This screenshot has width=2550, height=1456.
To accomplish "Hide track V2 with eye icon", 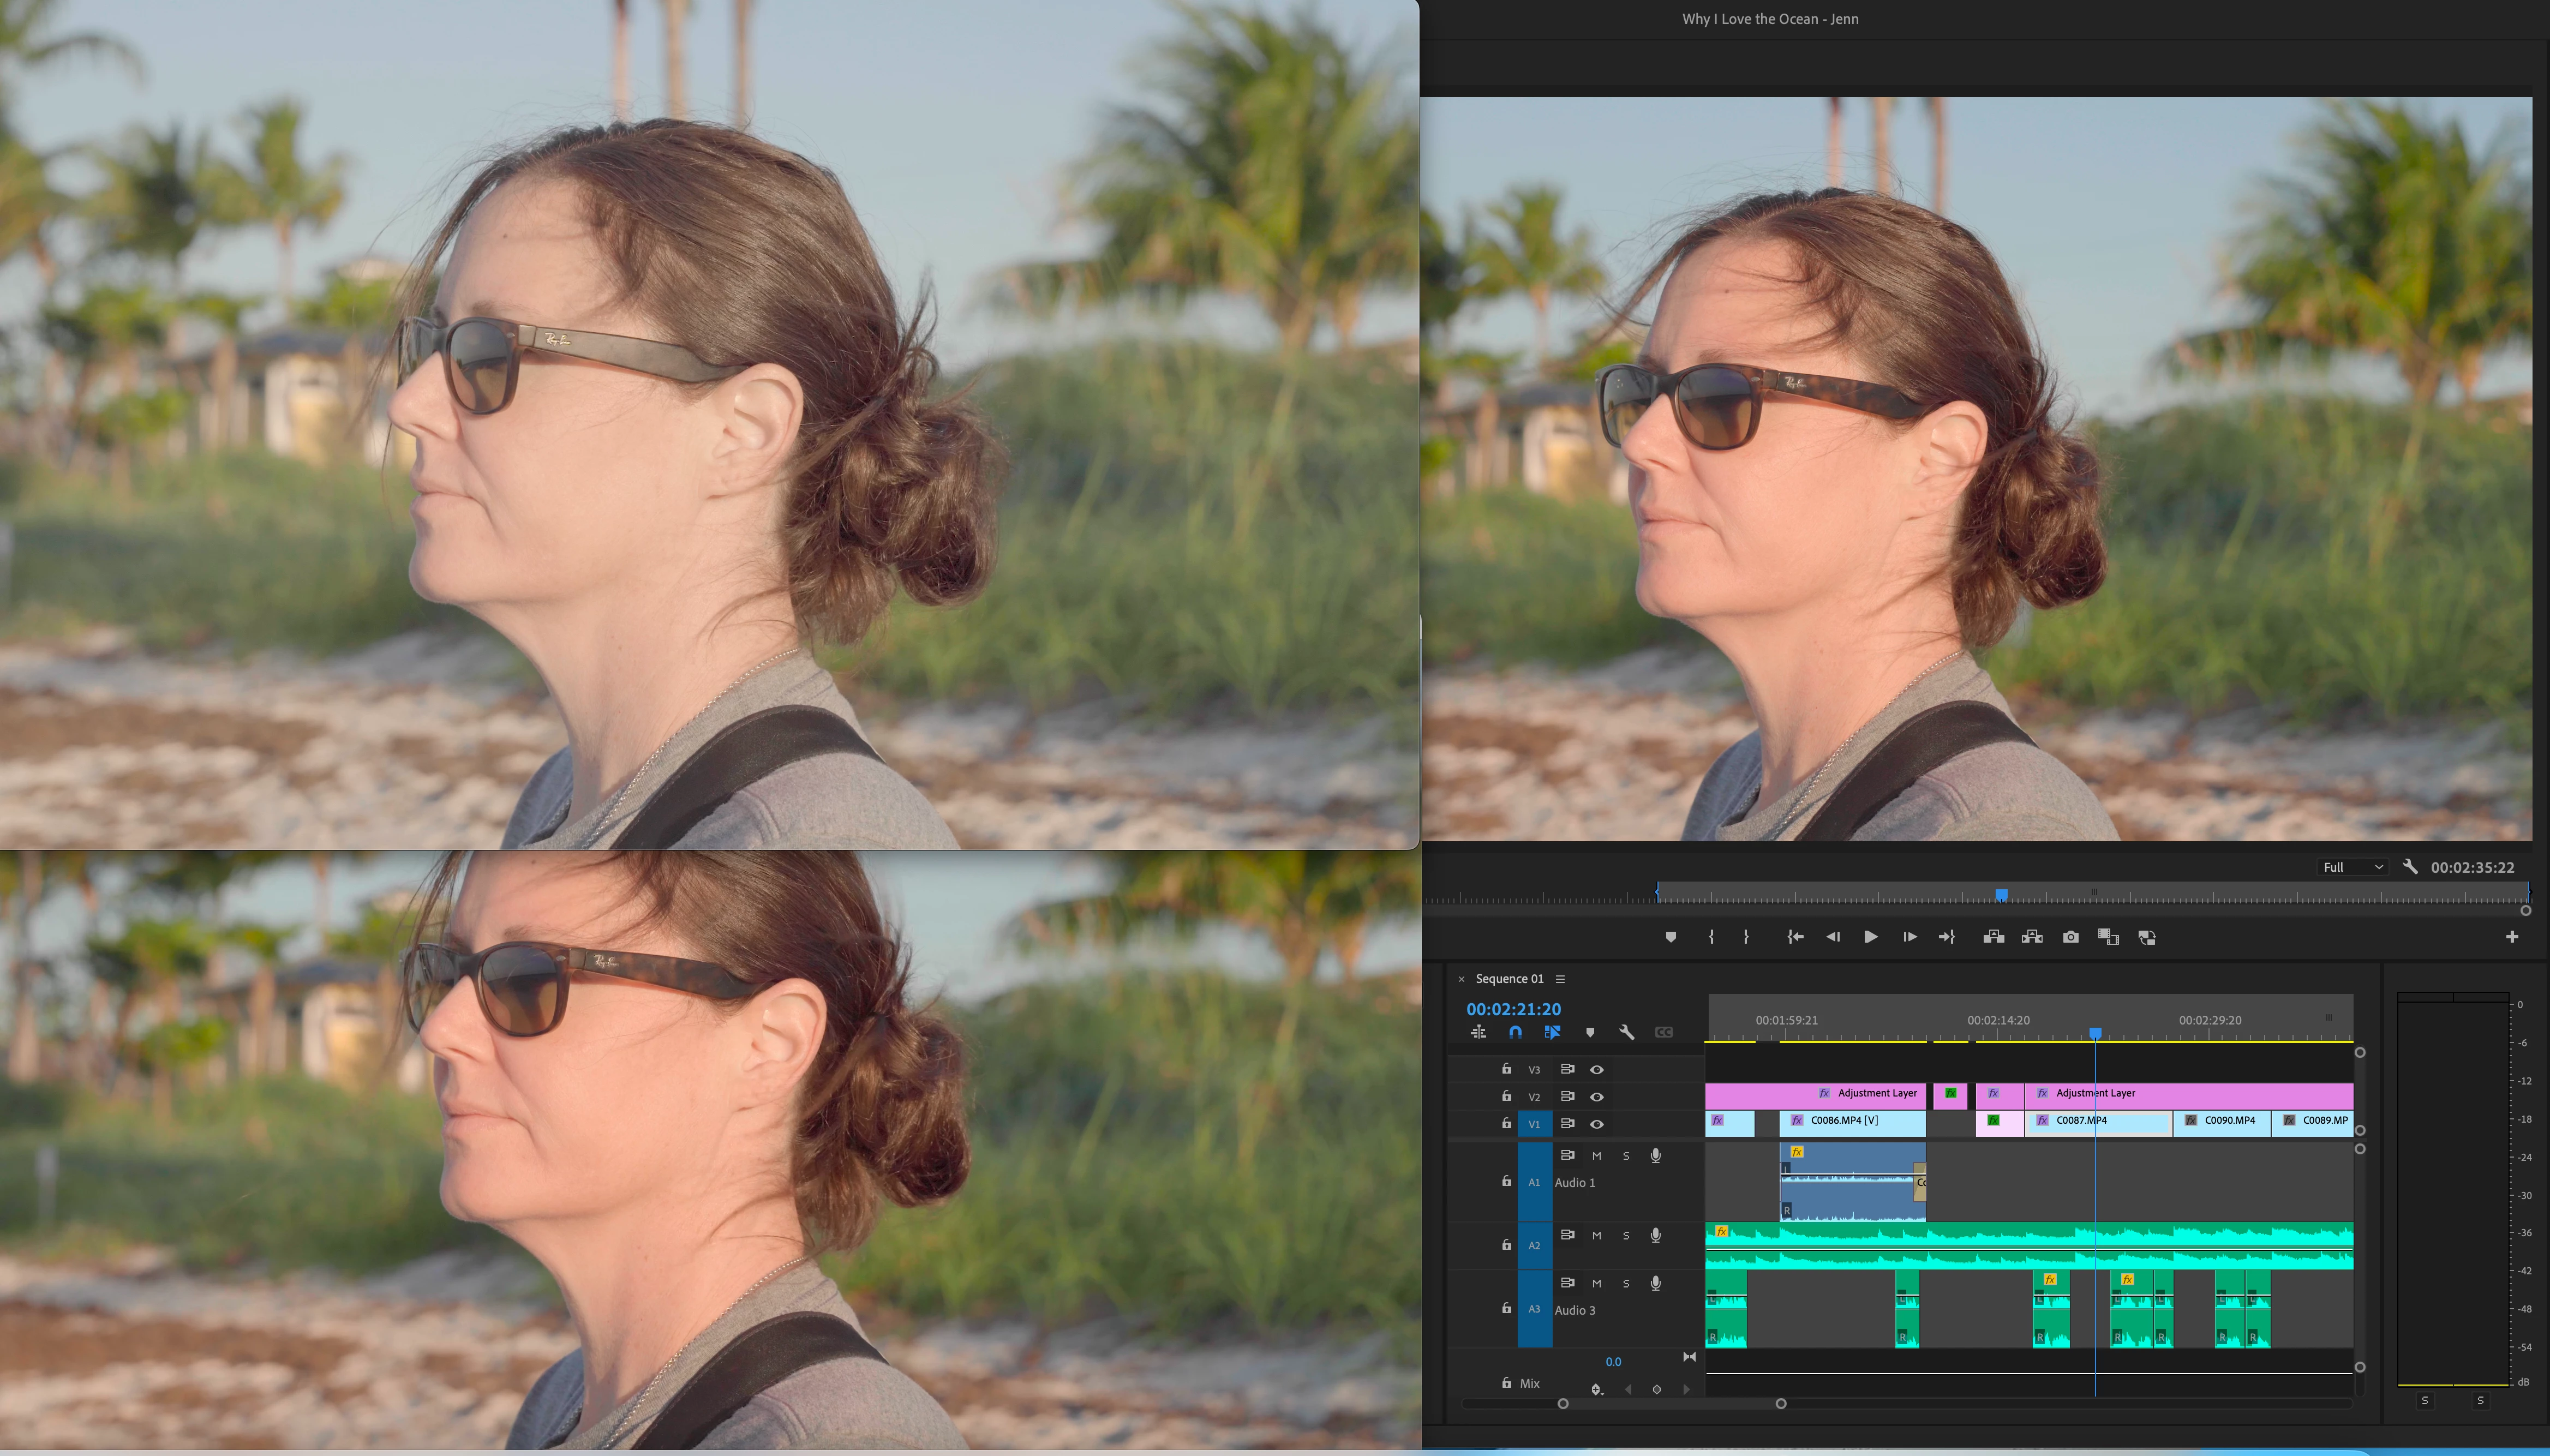I will [x=1597, y=1097].
